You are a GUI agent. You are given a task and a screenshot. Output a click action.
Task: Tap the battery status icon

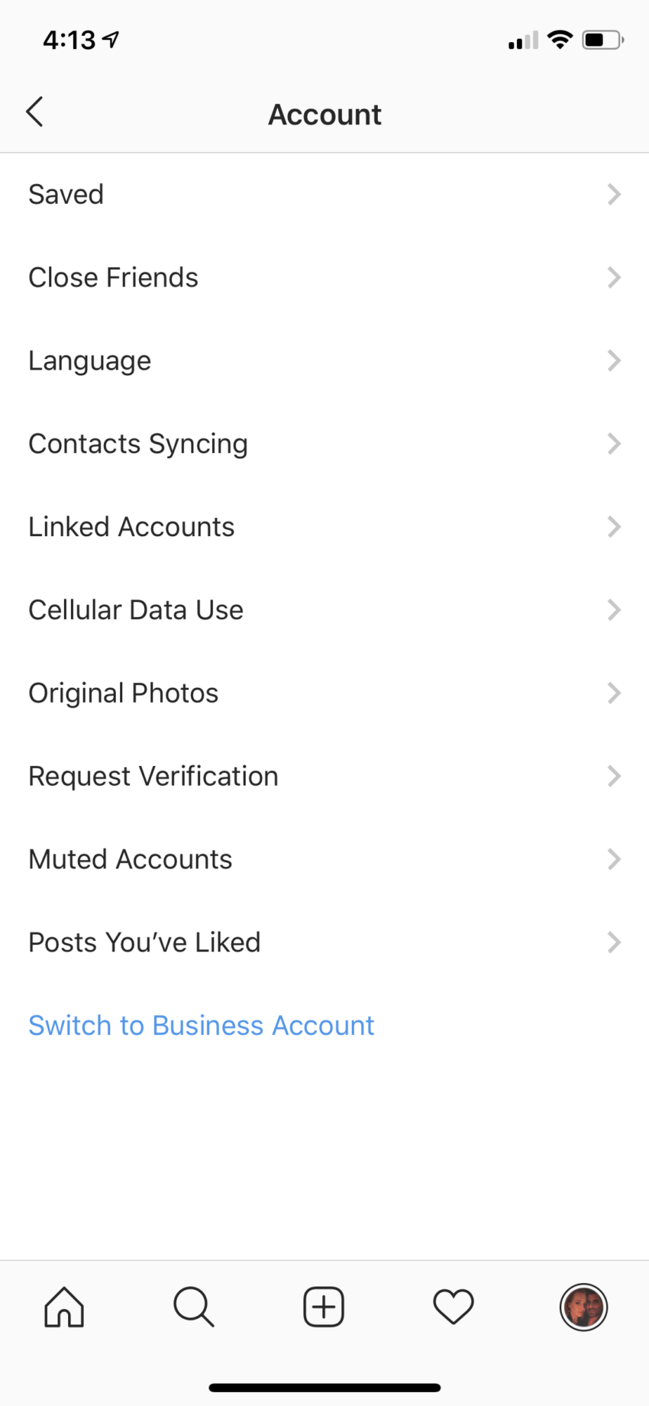[602, 40]
